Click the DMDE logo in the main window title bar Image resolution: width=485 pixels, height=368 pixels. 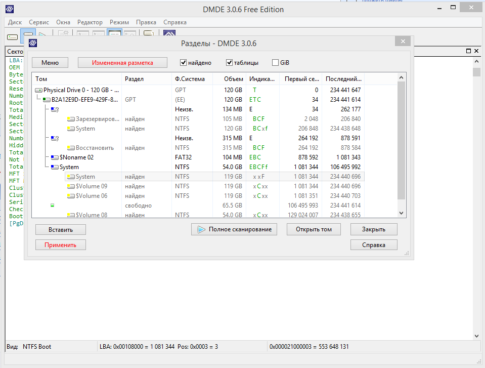click(10, 9)
